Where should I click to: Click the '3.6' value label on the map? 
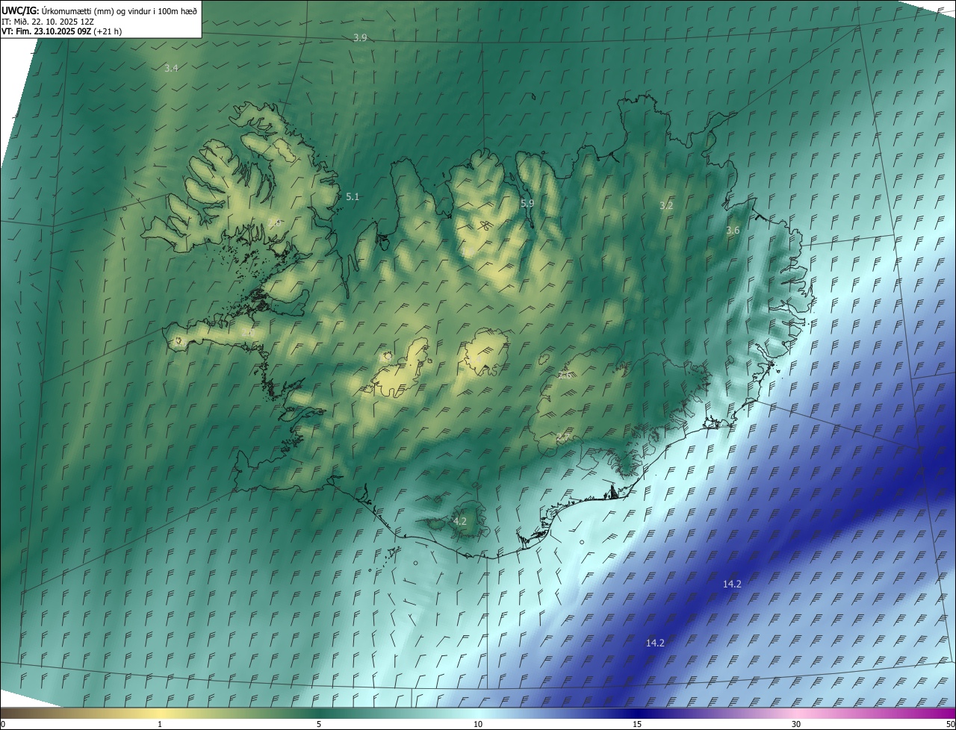coord(733,231)
